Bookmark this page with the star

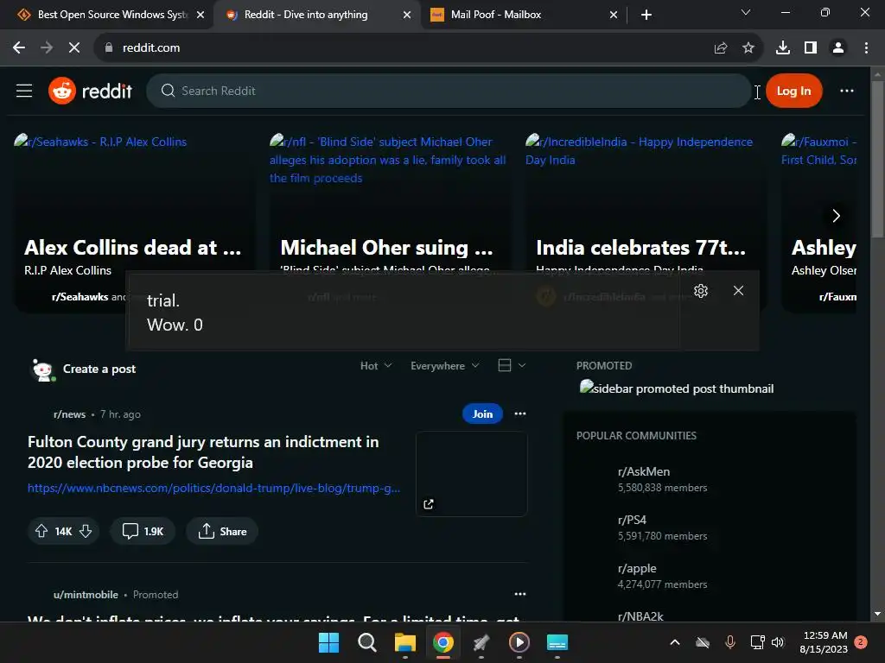pos(748,48)
